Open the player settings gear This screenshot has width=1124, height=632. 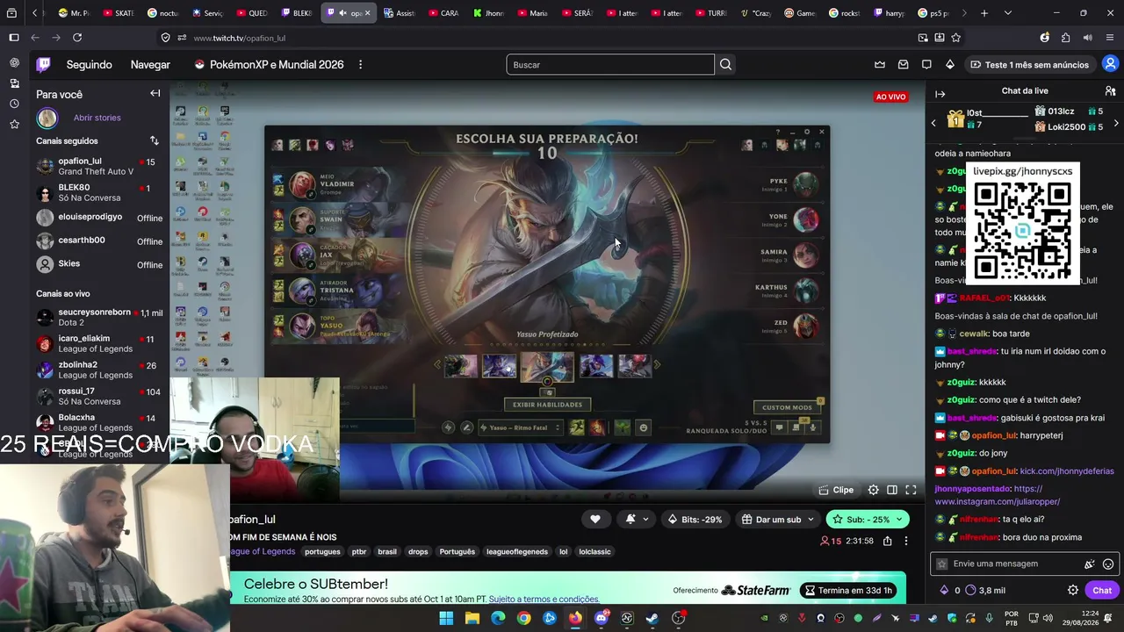point(873,490)
